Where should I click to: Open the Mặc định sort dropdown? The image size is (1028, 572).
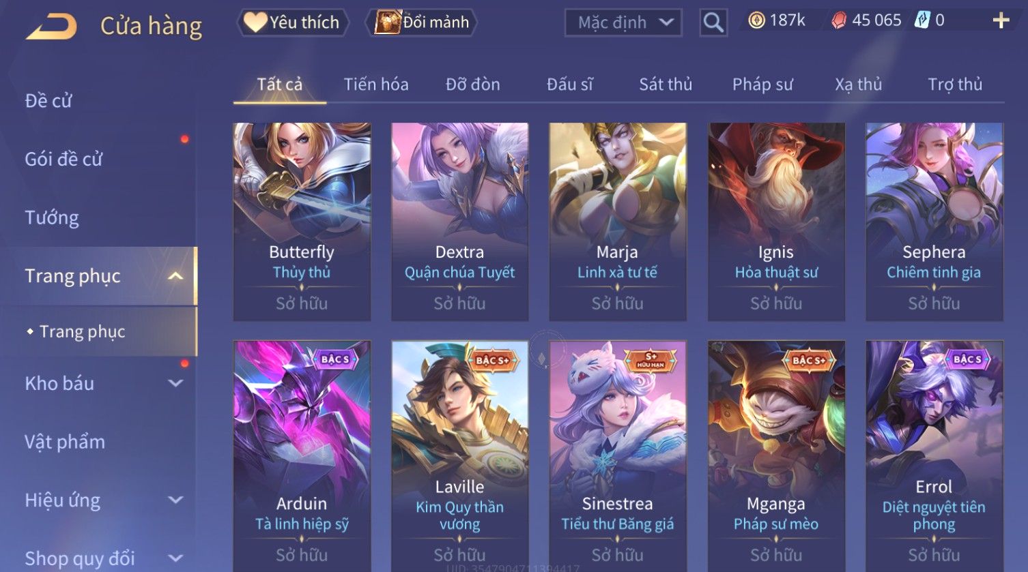[623, 22]
